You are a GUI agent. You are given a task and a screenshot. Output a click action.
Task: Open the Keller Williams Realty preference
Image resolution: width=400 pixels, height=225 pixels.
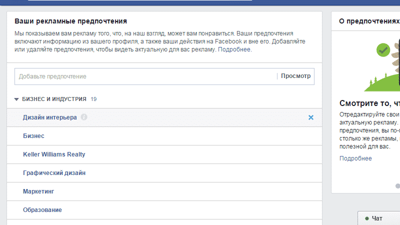point(54,154)
